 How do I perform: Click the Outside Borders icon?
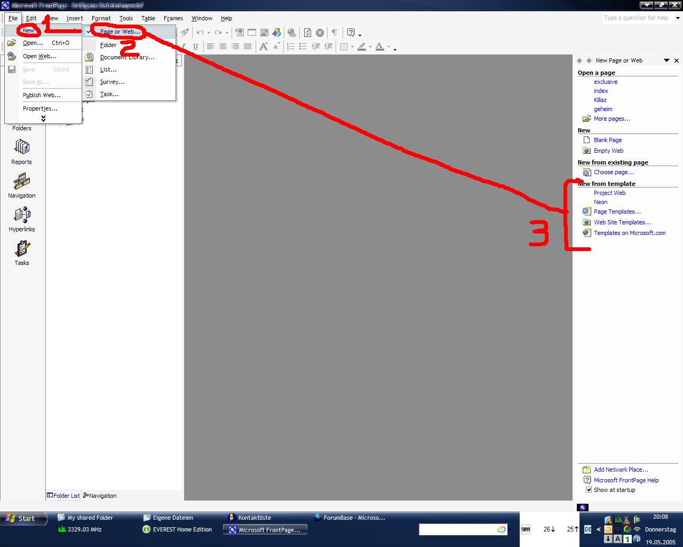(x=344, y=46)
